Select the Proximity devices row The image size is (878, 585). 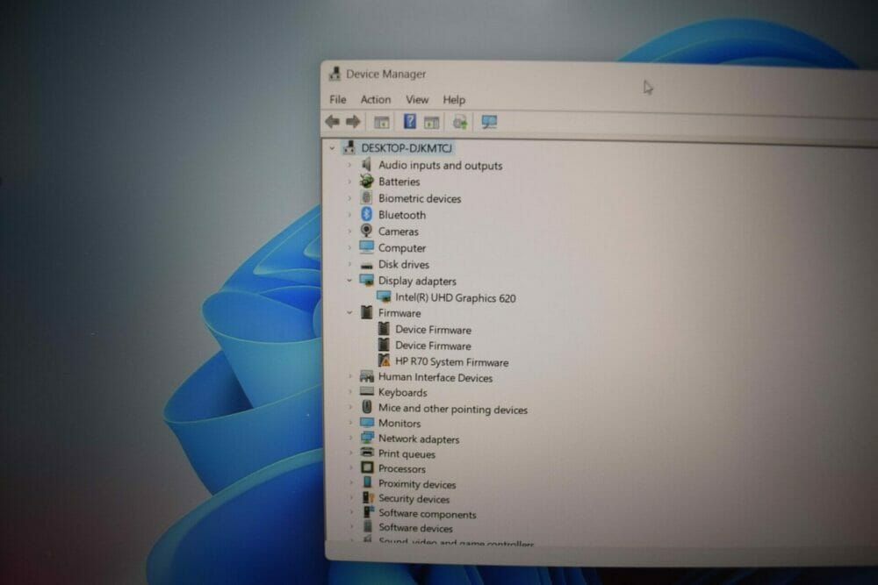click(x=416, y=484)
